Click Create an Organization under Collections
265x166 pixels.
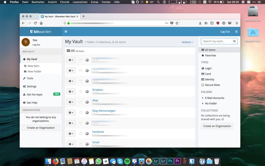pos(217,126)
